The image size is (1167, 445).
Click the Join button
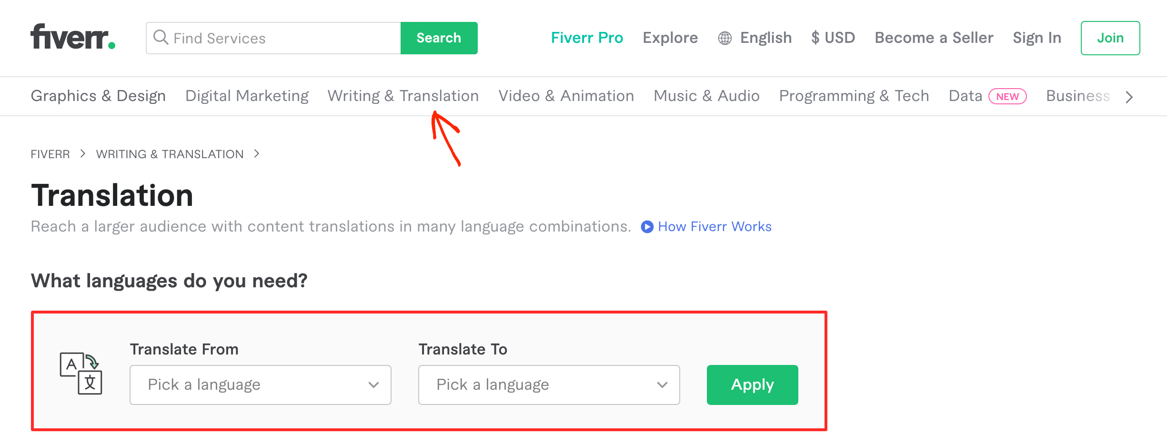[1110, 38]
